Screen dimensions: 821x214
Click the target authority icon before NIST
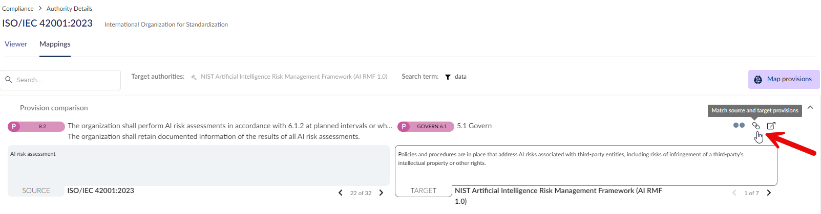194,77
